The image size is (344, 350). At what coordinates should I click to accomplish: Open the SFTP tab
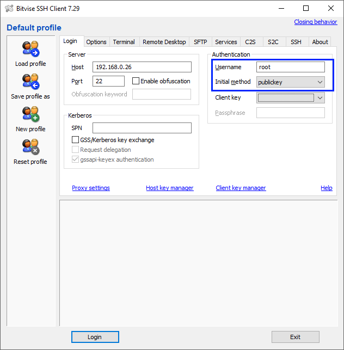(x=200, y=42)
